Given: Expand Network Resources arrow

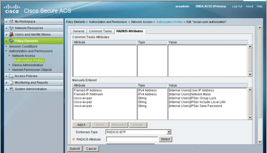Looking at the screenshot, I should 6,28.
